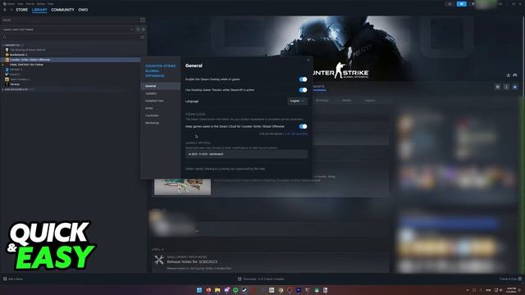Open the advanced filter options icon
Viewport: 525px width, 295px height.
click(x=143, y=37)
